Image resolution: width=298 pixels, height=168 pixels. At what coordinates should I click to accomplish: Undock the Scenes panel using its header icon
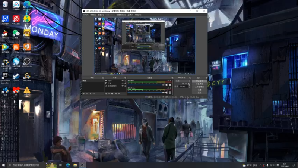pos(103,78)
